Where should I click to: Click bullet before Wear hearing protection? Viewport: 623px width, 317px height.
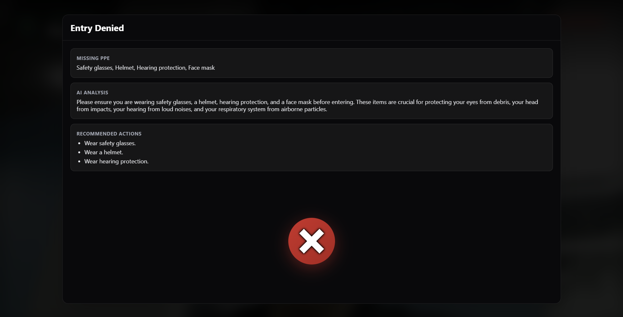79,161
